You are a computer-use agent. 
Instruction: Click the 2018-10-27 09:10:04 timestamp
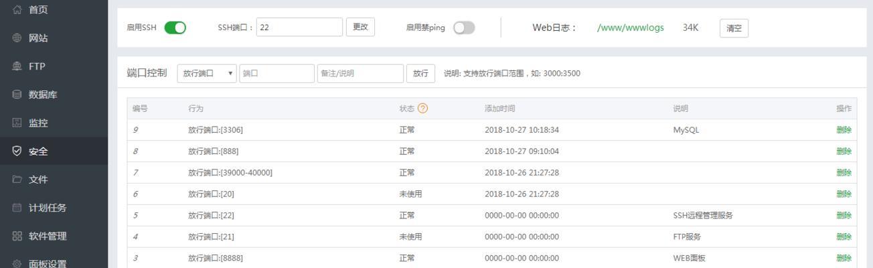522,151
